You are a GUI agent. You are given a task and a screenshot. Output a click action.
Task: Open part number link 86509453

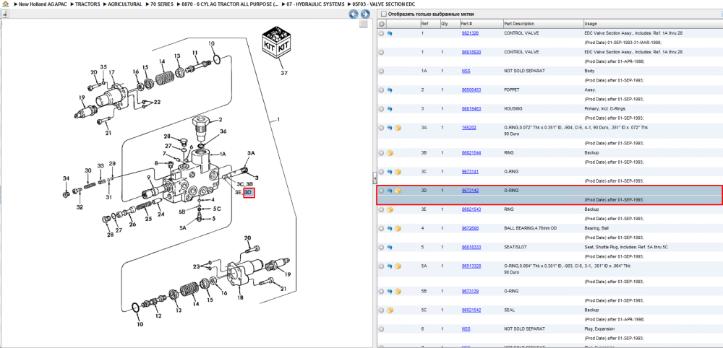(471, 90)
